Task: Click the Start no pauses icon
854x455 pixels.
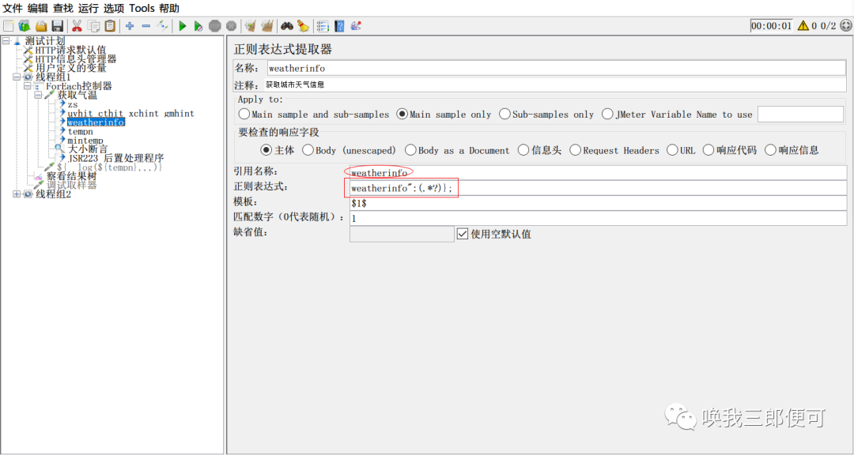Action: pyautogui.click(x=198, y=25)
